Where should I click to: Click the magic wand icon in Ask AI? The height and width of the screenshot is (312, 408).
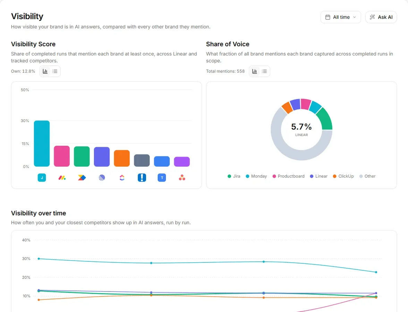pos(372,17)
